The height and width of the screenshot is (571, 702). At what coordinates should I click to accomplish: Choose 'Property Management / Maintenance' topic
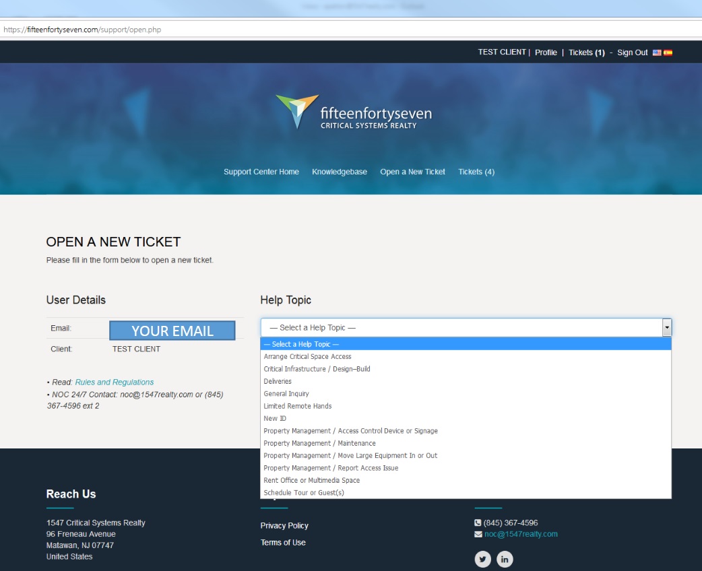(x=319, y=443)
